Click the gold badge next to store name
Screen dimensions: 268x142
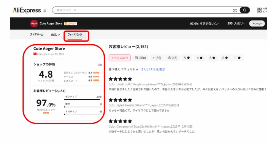(71, 23)
